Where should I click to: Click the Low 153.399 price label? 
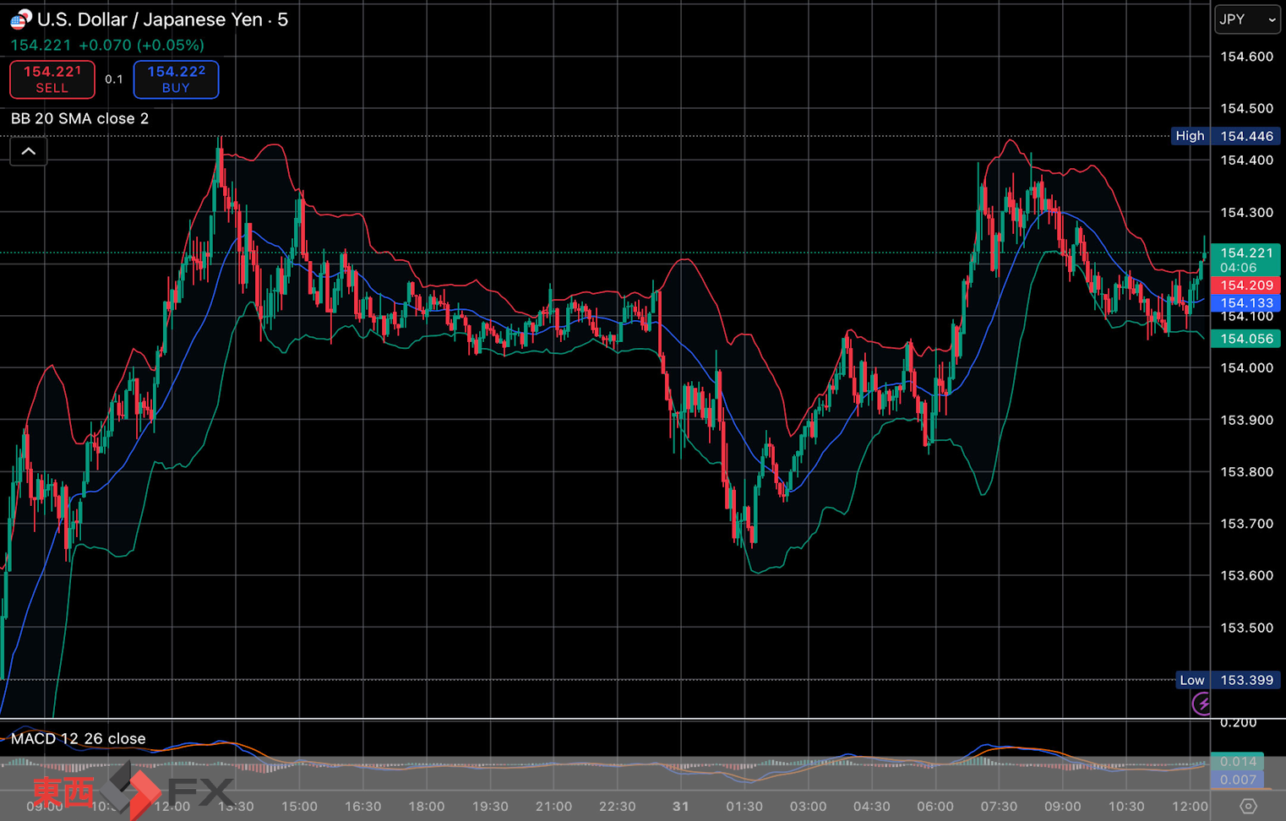pos(1227,680)
